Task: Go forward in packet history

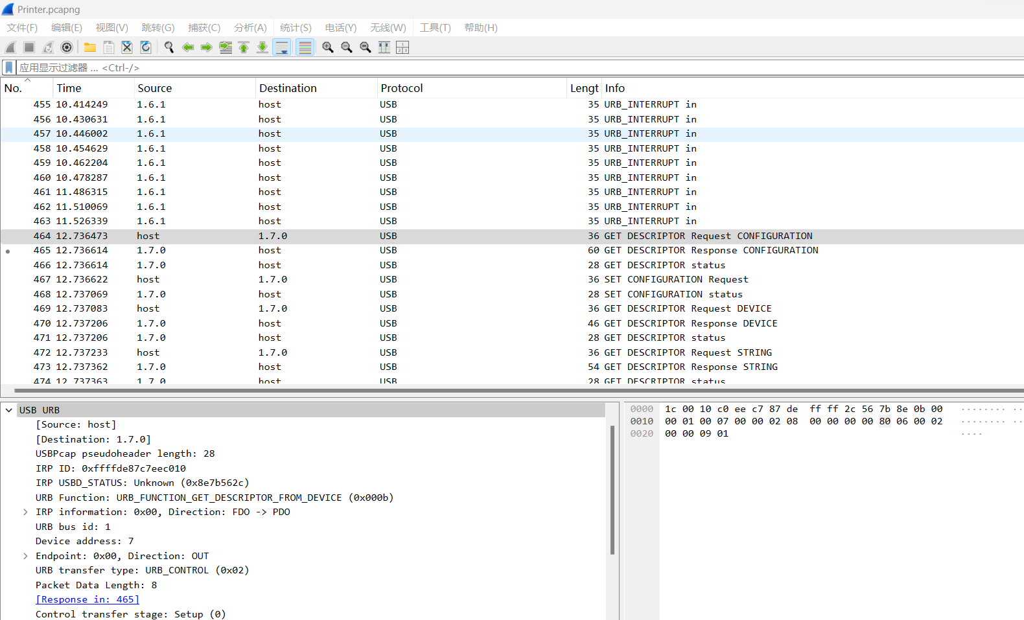Action: coord(207,47)
